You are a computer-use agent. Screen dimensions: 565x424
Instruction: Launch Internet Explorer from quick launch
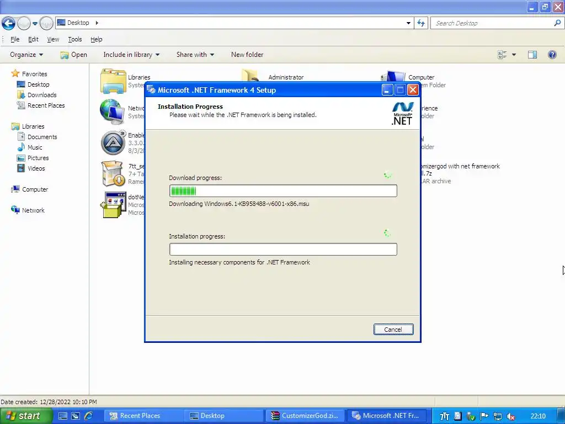[x=88, y=416]
